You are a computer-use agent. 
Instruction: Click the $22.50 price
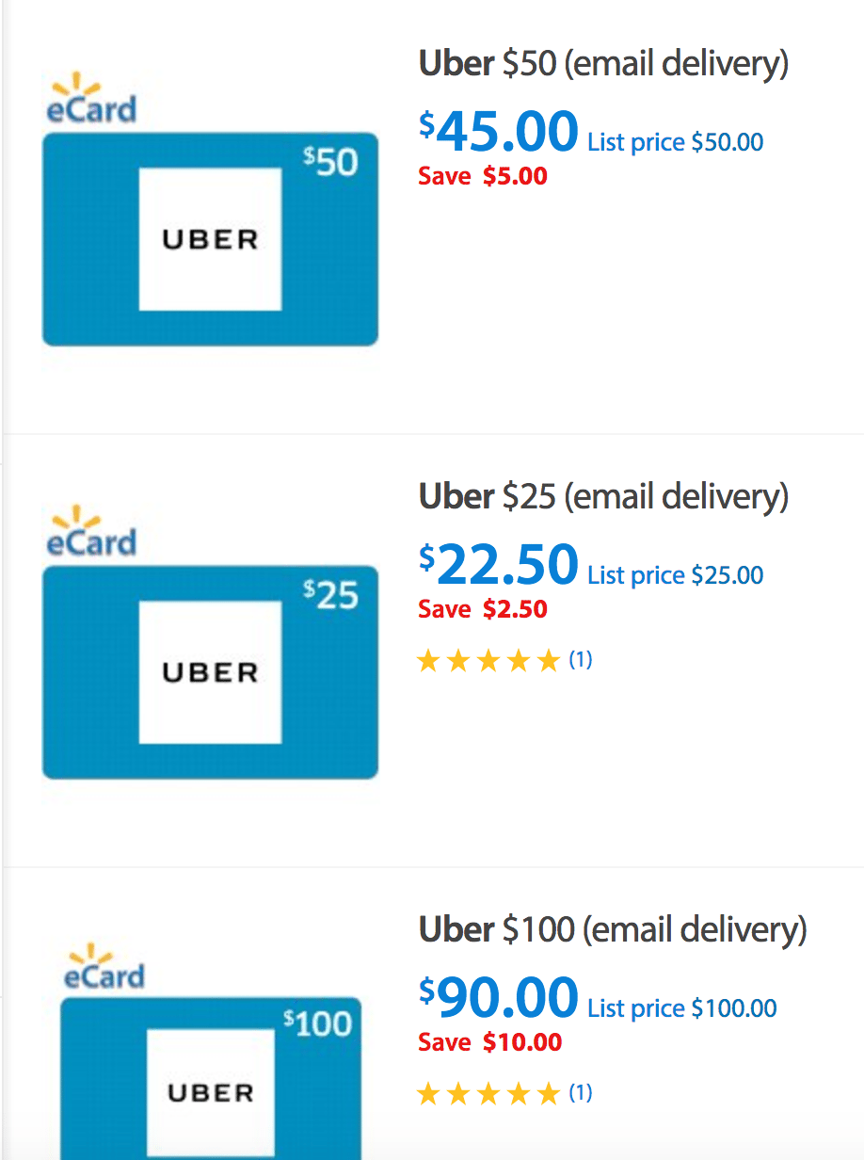point(499,565)
